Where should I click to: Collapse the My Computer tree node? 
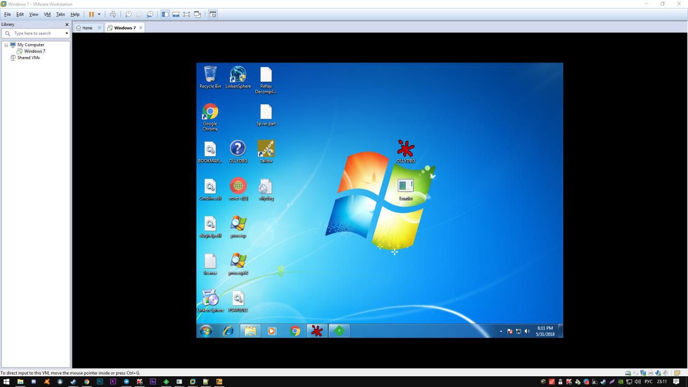[6, 45]
